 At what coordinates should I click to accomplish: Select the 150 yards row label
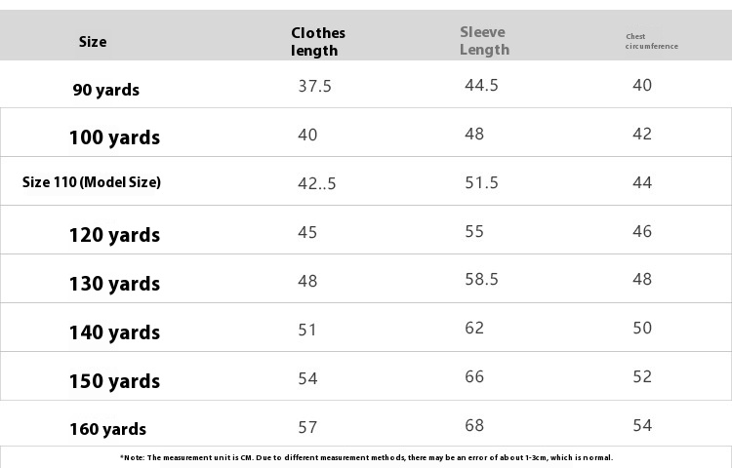tap(114, 381)
